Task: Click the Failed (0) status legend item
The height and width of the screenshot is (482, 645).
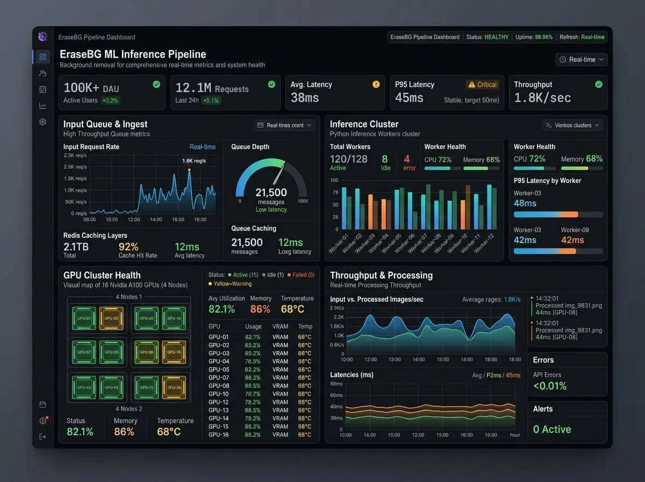Action: tap(301, 275)
